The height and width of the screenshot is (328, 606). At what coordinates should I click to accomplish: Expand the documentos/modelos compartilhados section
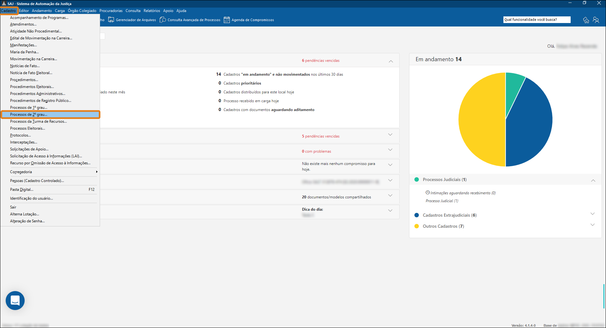coord(390,196)
